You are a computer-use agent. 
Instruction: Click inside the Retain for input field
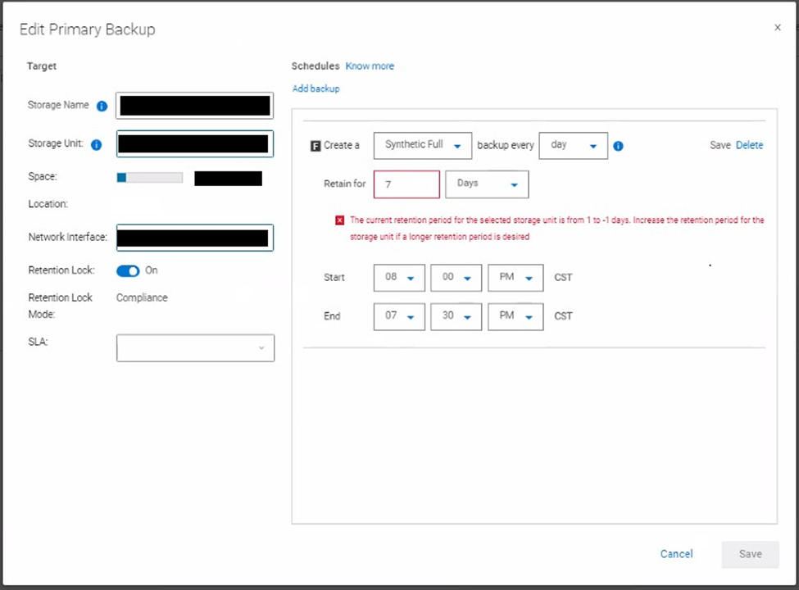tap(406, 184)
